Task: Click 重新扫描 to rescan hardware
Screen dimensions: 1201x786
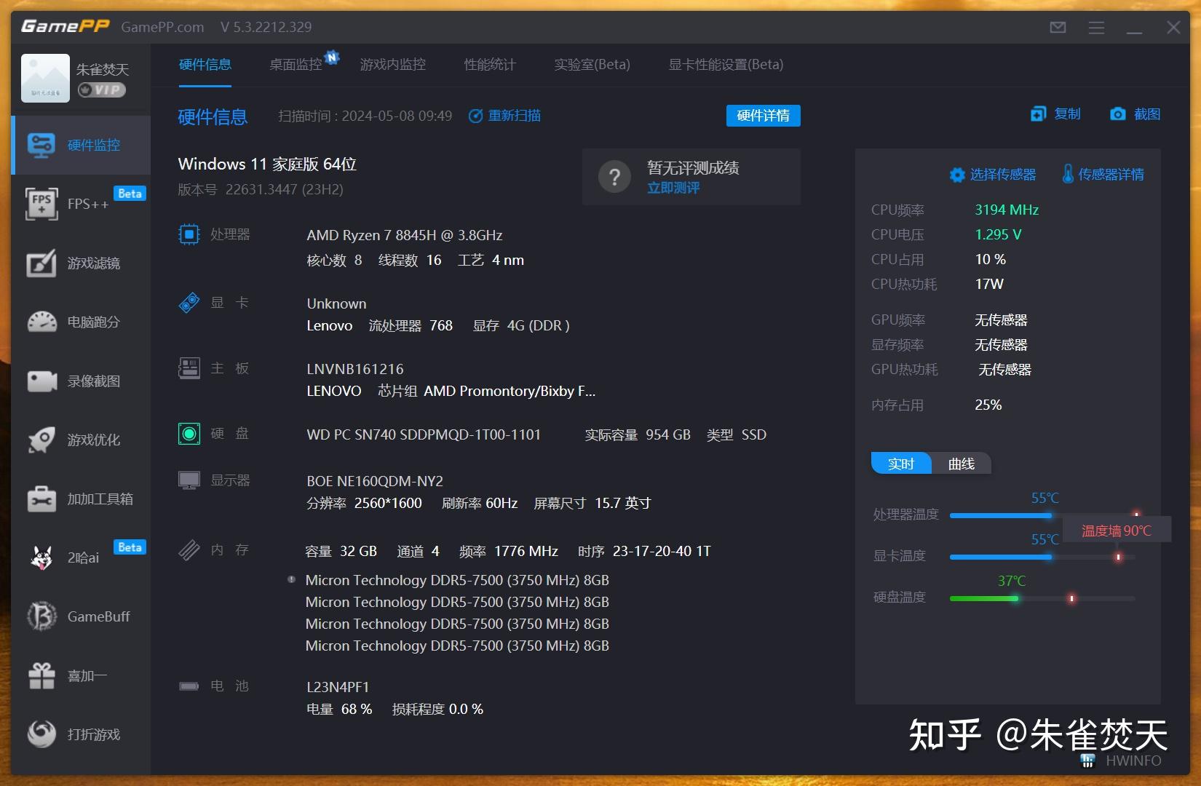Action: (505, 116)
